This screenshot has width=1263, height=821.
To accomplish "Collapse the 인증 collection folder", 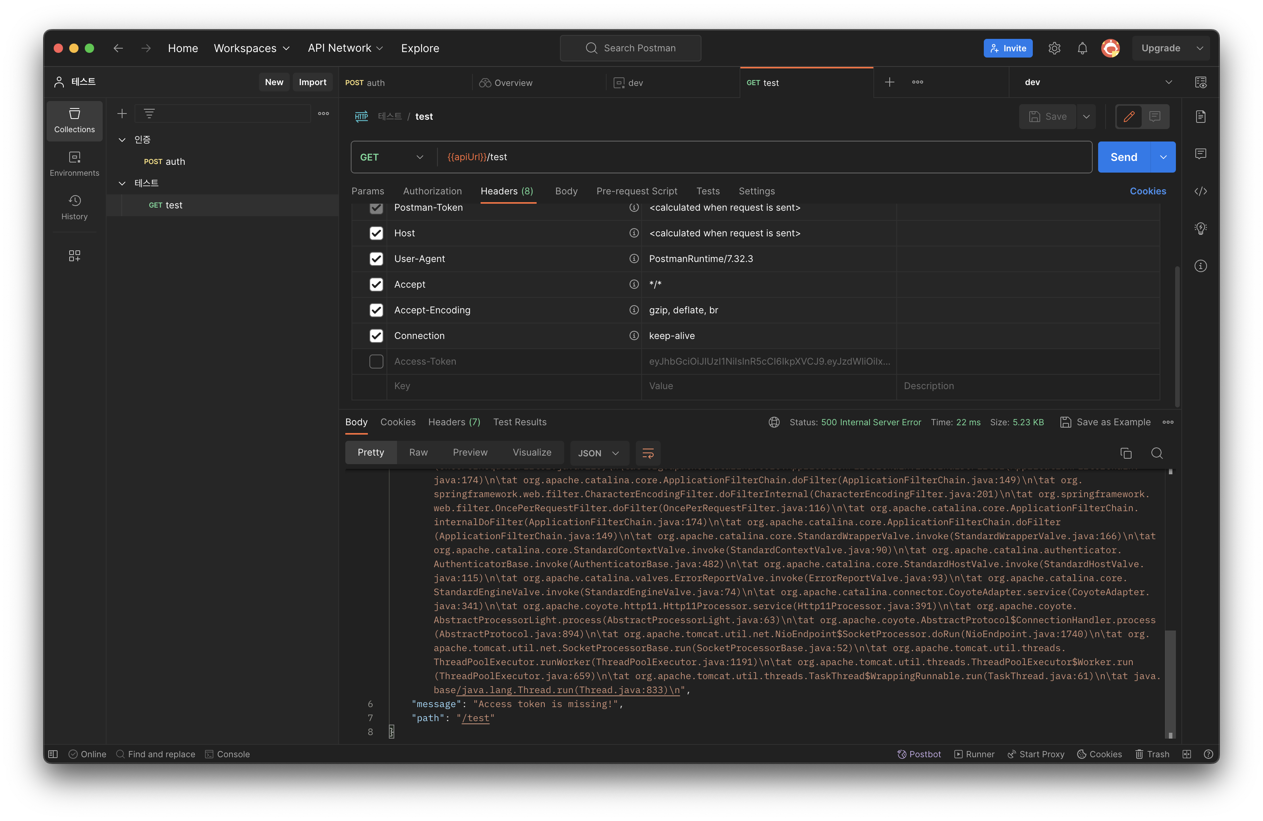I will click(122, 140).
